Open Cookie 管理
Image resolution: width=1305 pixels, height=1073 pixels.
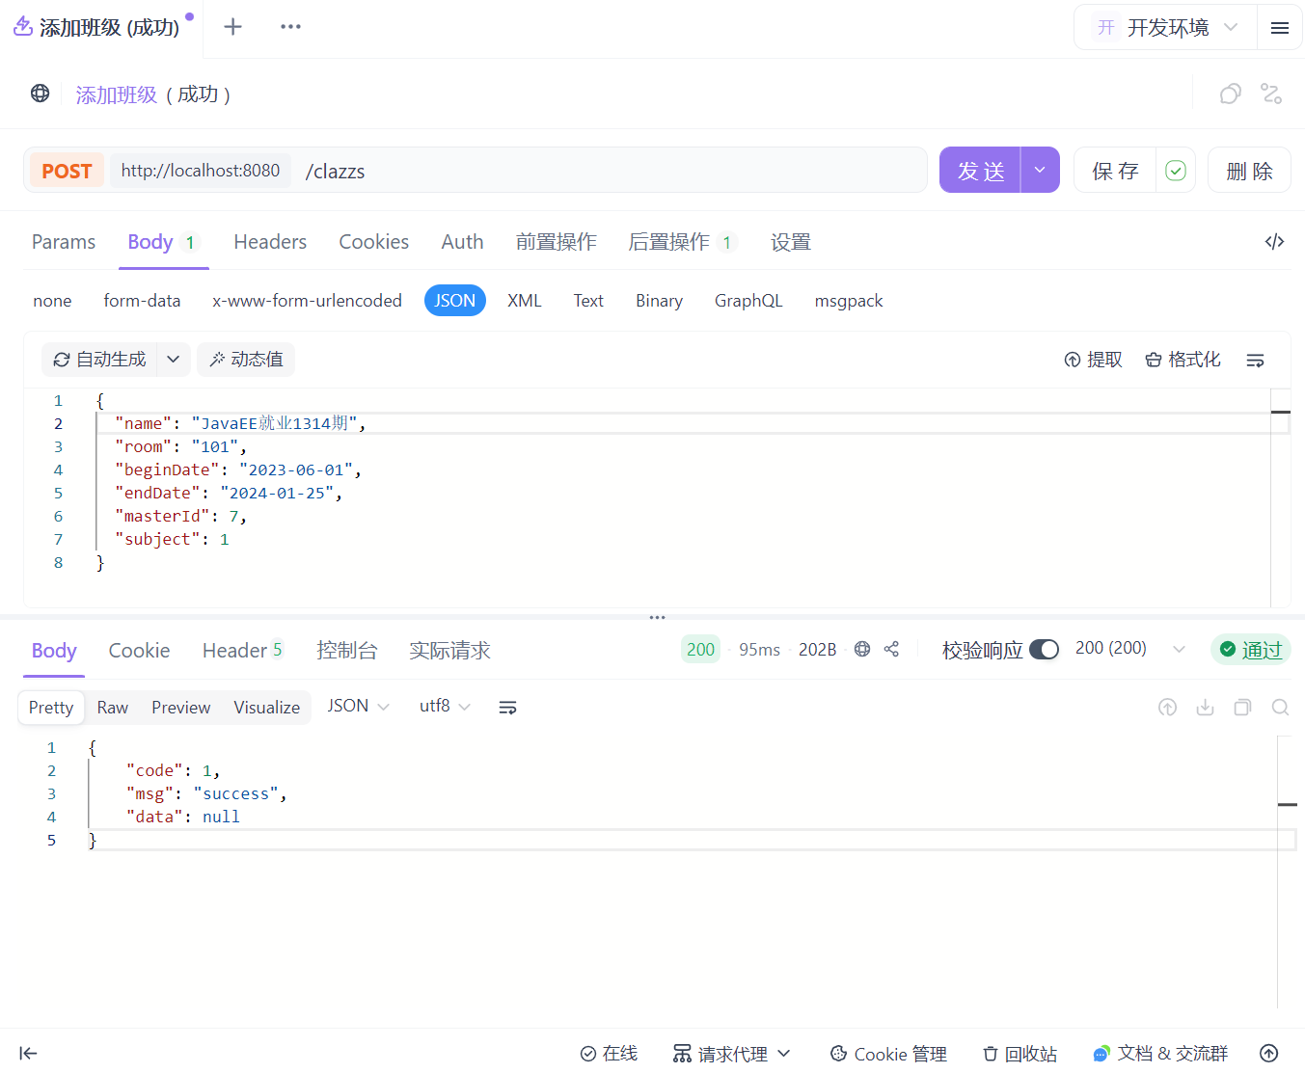click(888, 1054)
